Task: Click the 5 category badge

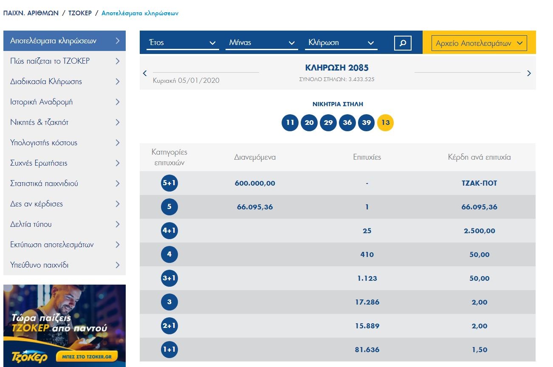Action: (169, 207)
